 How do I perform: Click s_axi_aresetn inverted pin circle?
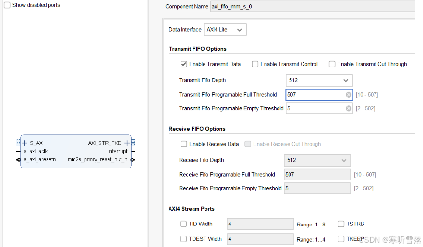pyautogui.click(x=18, y=160)
